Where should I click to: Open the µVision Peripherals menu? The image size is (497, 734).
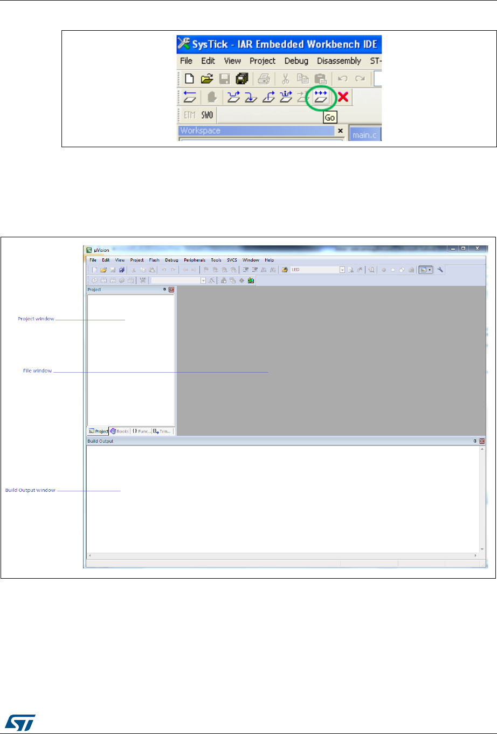[x=195, y=260]
